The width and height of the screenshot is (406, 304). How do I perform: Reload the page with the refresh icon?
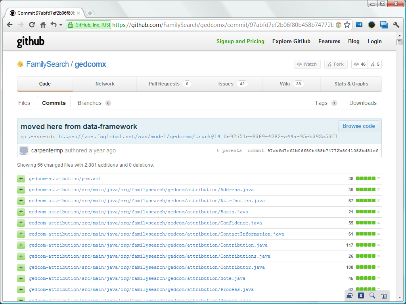click(x=32, y=25)
